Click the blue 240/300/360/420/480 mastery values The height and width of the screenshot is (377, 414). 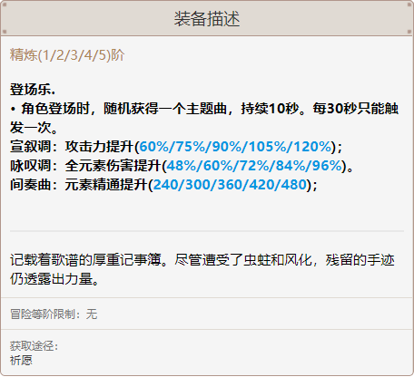(230, 185)
